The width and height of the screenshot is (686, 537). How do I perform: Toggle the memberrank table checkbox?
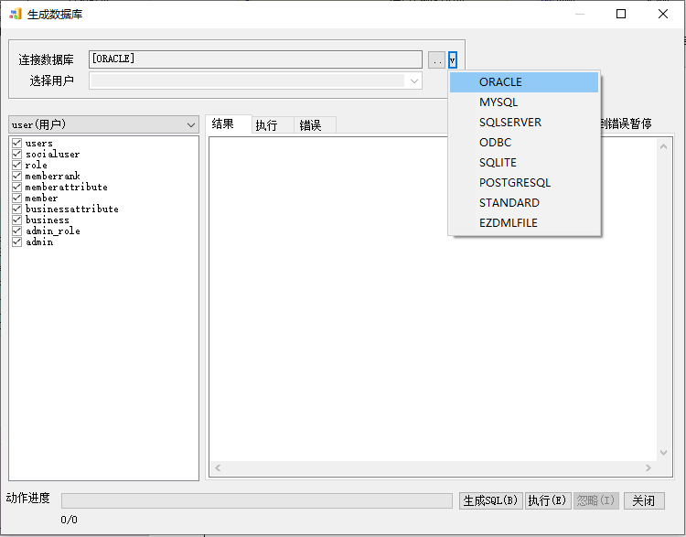click(17, 176)
